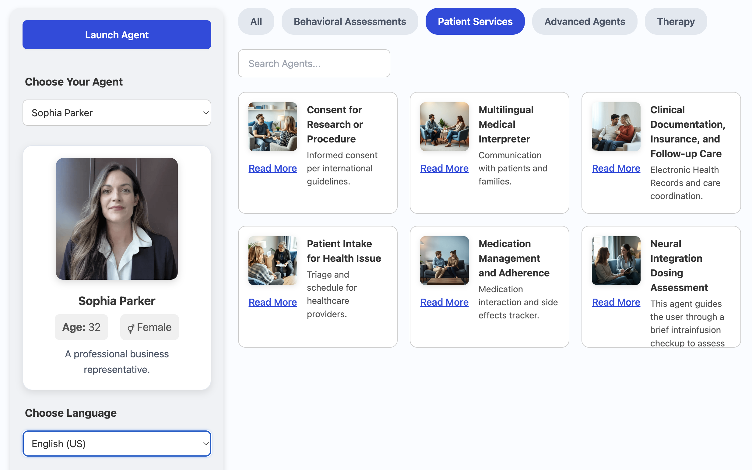
Task: Open Read More under Multilingual Medical Interpreter
Action: point(444,168)
